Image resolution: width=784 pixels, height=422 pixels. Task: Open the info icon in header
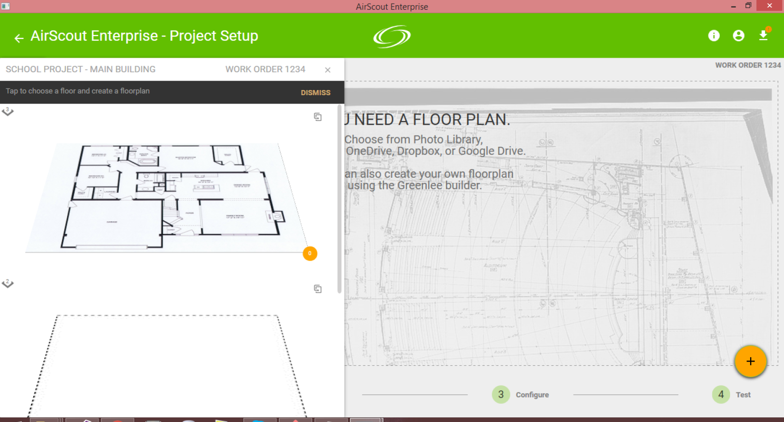(714, 36)
